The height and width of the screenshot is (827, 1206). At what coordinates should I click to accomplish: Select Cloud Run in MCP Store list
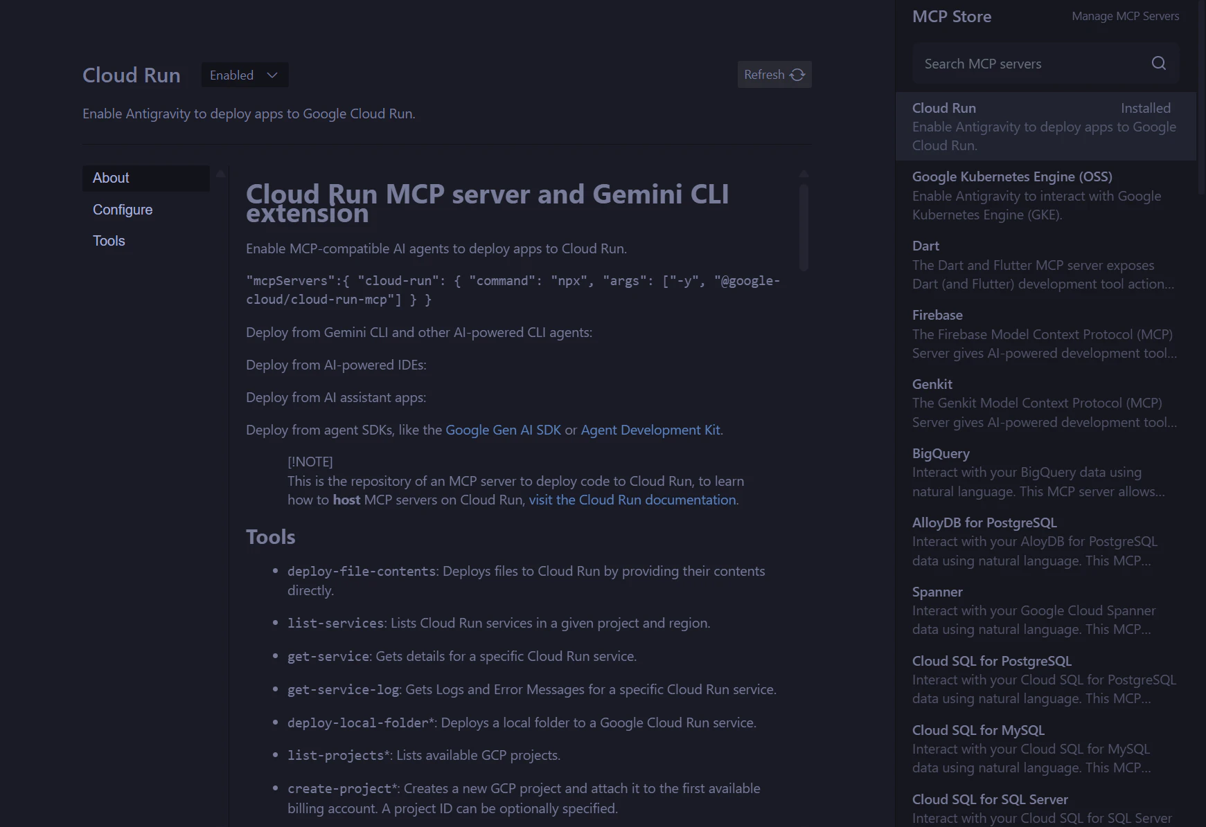(1045, 127)
